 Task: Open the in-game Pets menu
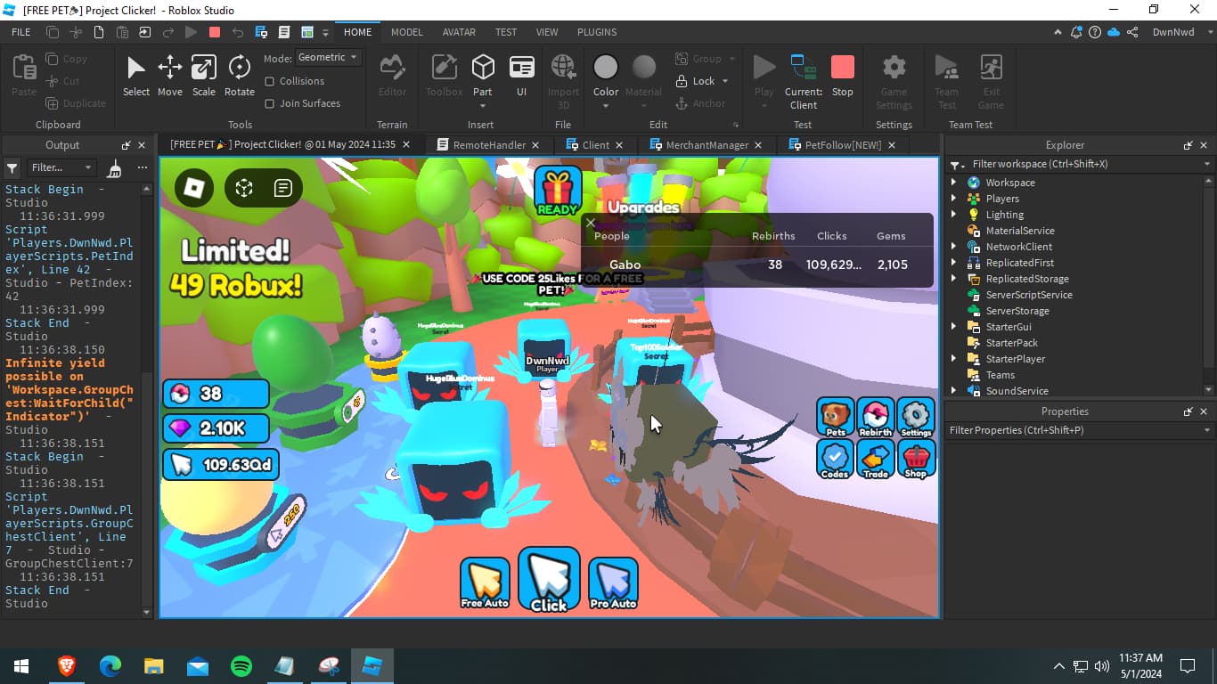click(834, 416)
